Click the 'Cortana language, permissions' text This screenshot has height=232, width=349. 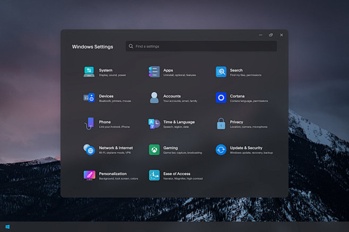click(x=249, y=101)
